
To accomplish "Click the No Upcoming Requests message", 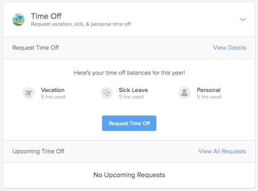I will pyautogui.click(x=129, y=175).
